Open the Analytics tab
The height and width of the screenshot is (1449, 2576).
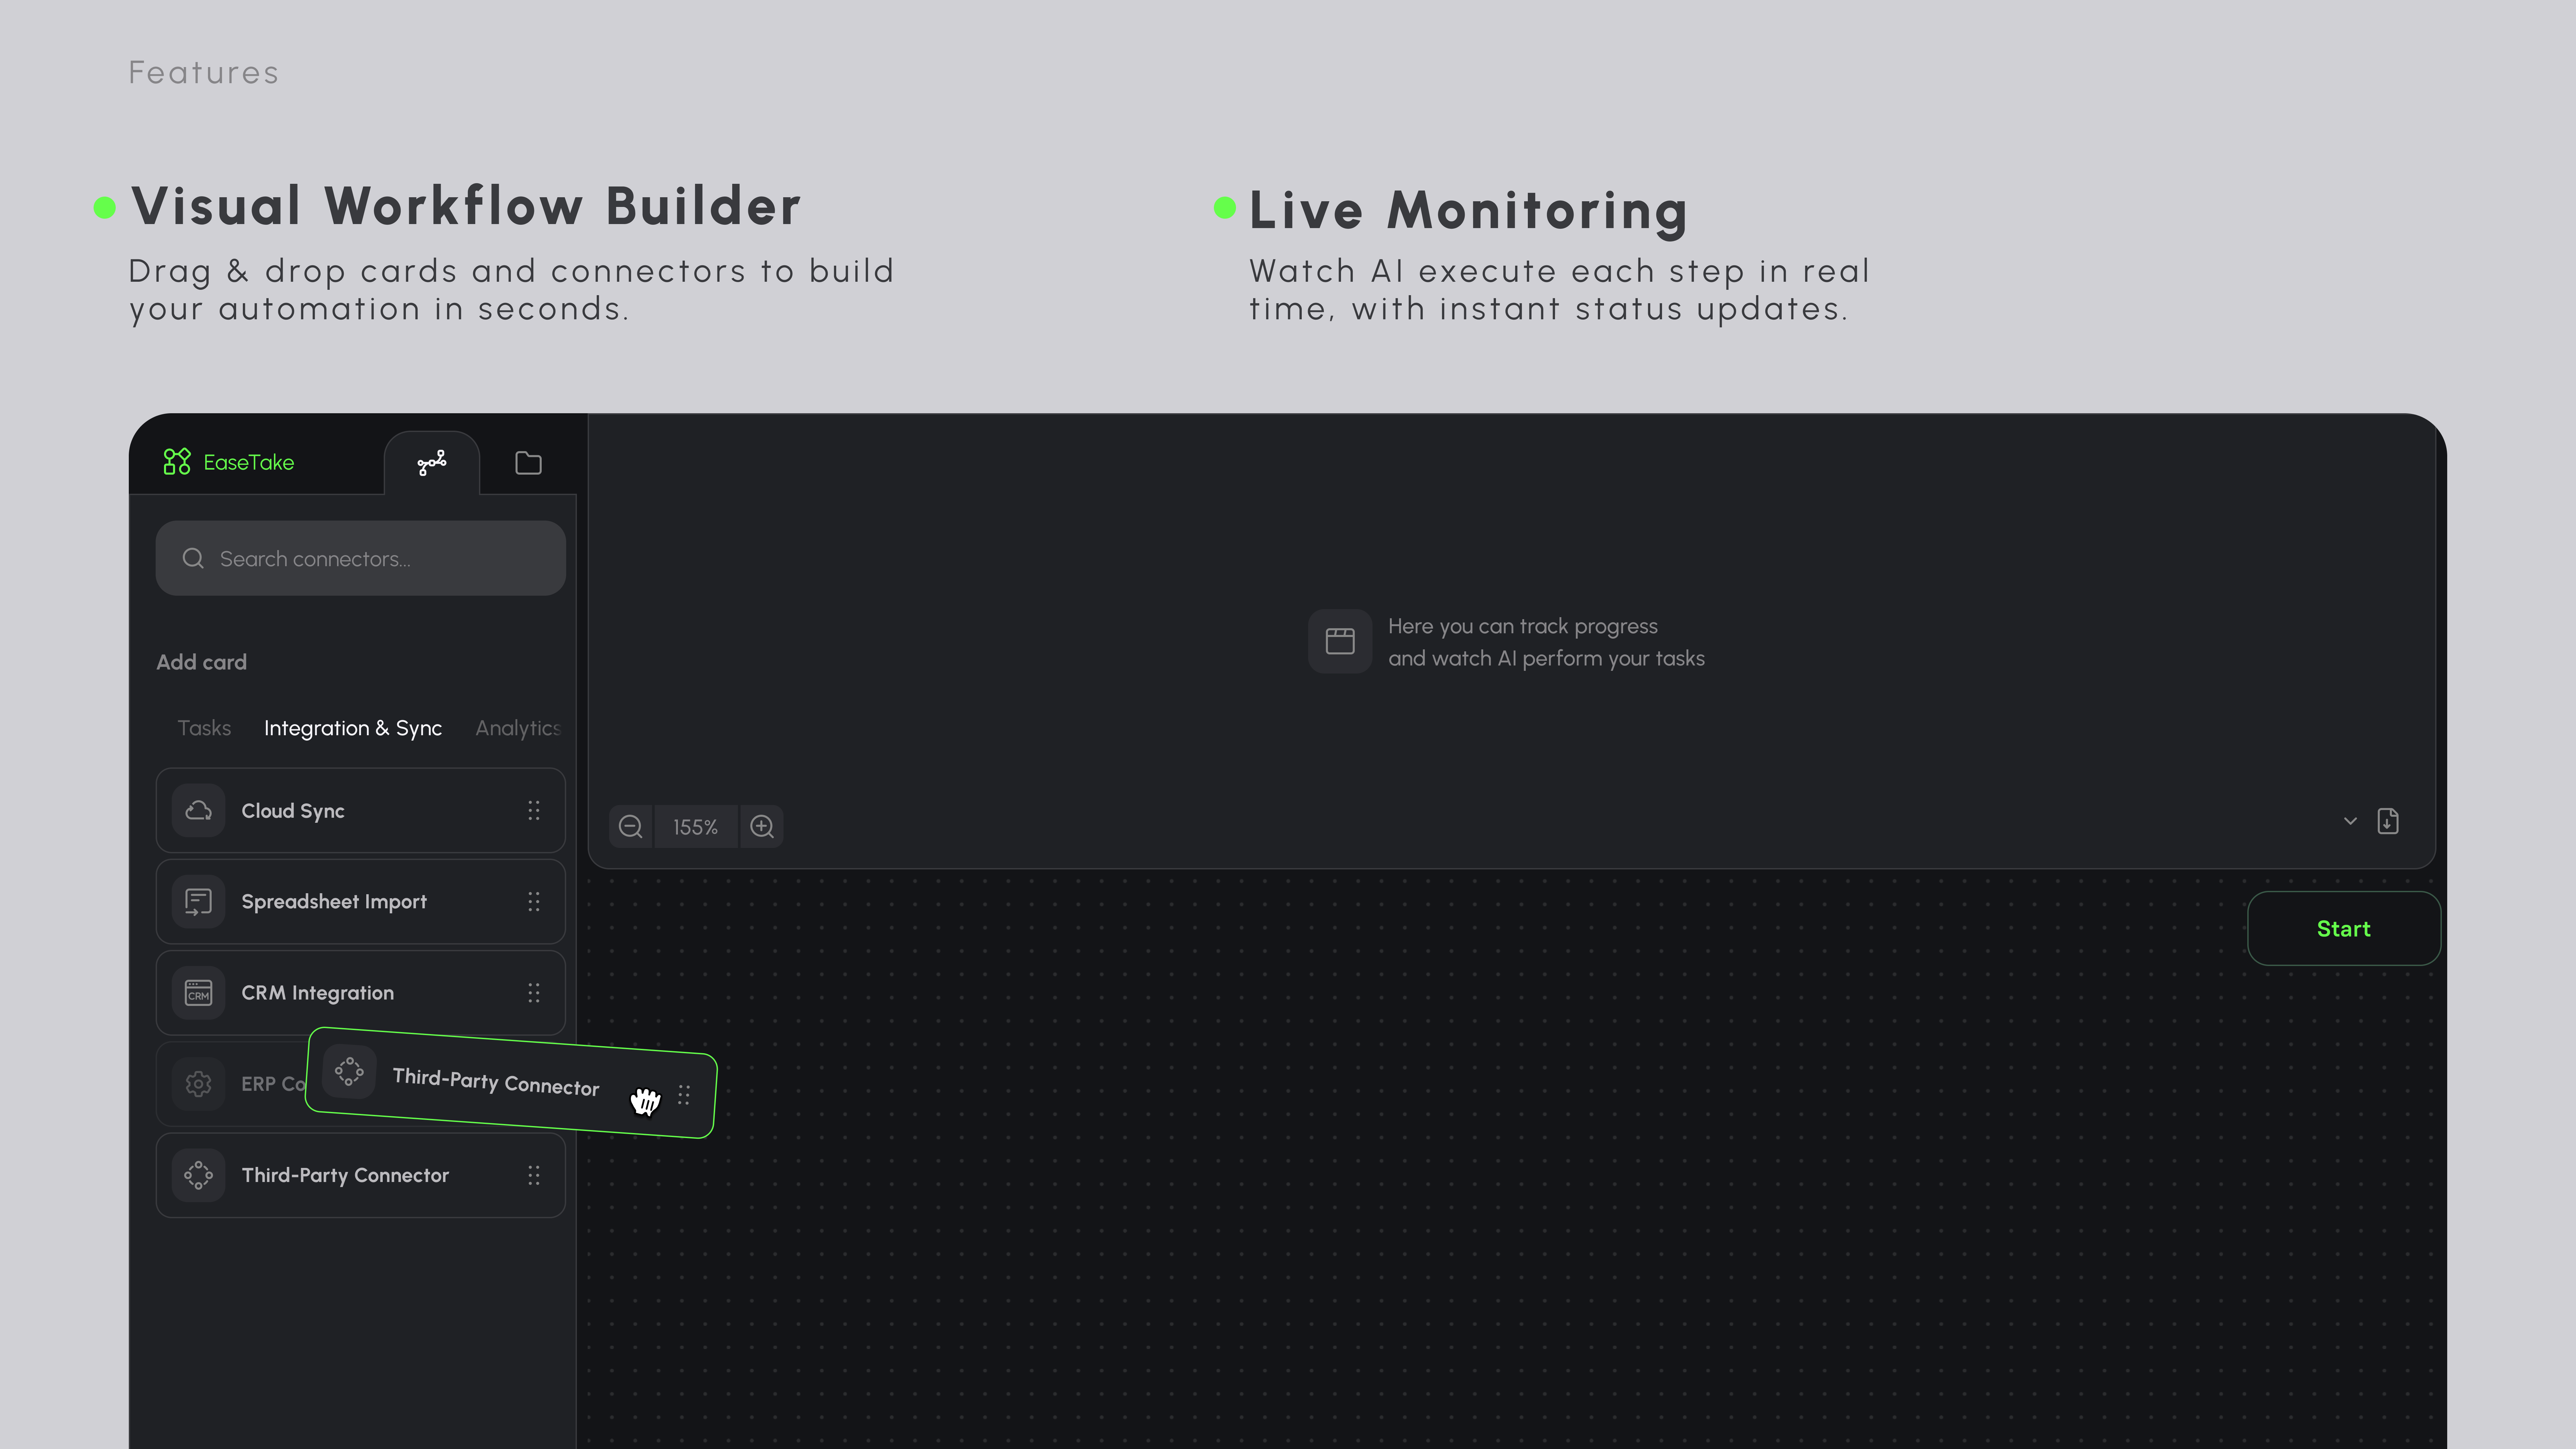(517, 728)
